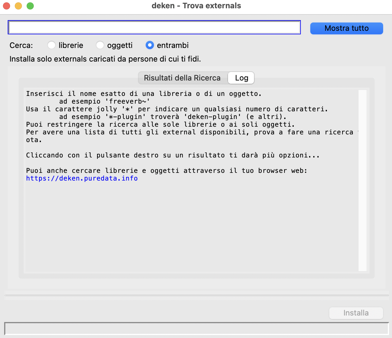
Task: Click the line "Puoi anche cercare librerie"
Action: click(x=167, y=170)
